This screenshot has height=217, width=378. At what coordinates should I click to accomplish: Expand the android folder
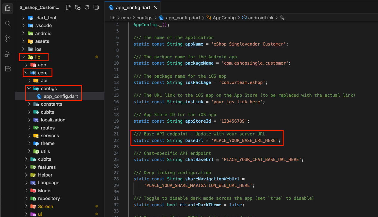(x=24, y=34)
